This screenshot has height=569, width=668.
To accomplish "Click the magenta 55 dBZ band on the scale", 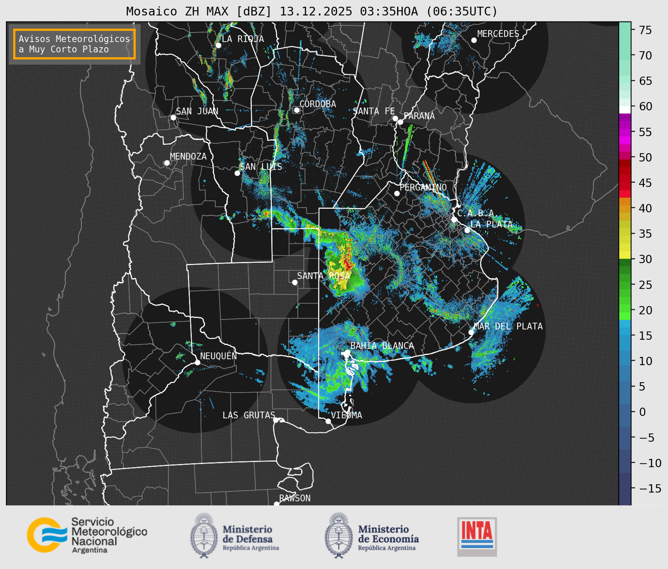I will click(x=625, y=132).
